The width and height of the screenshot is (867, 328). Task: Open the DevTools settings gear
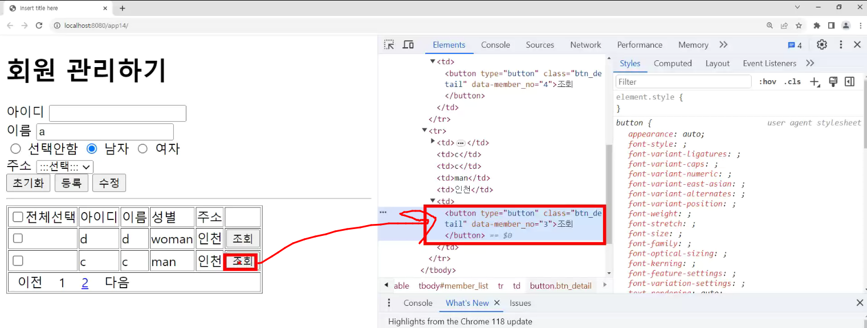[x=821, y=45]
